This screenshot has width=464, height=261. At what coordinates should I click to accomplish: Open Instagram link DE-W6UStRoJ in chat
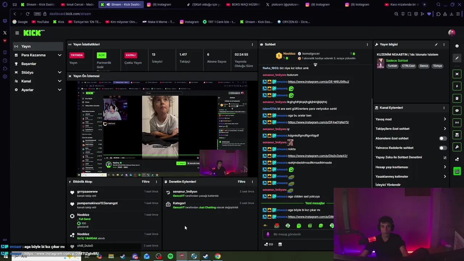318,82
